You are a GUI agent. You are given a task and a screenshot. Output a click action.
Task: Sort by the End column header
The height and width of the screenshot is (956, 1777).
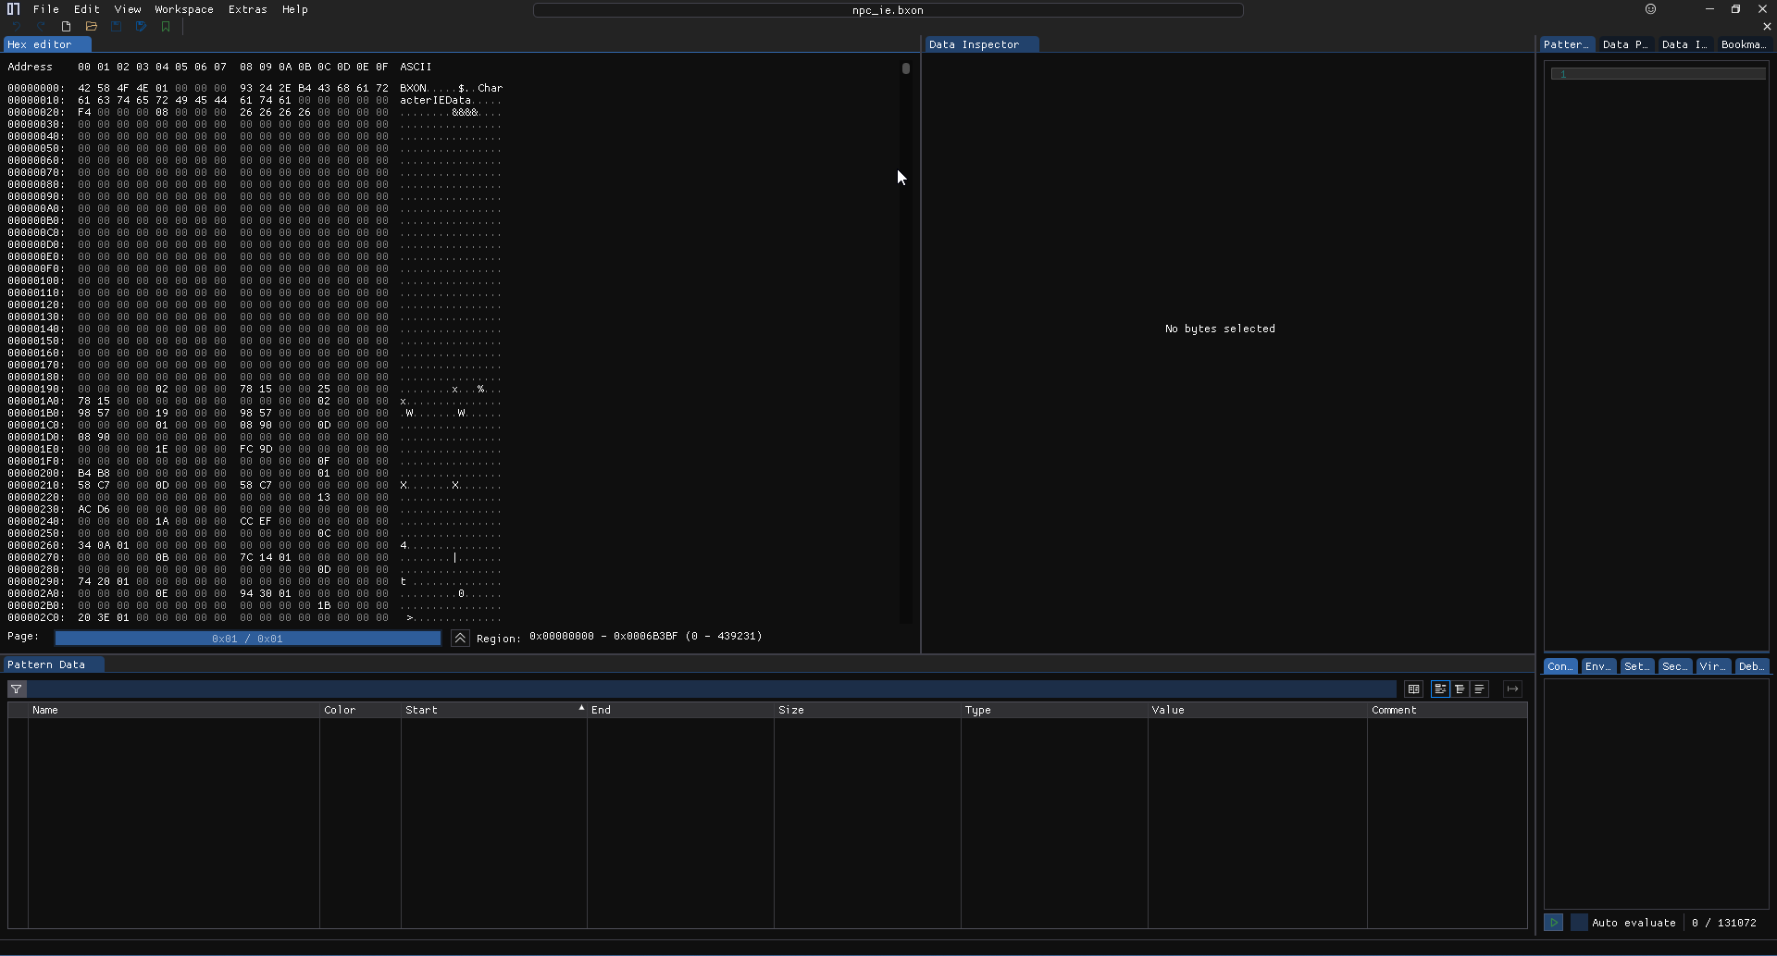(680, 710)
